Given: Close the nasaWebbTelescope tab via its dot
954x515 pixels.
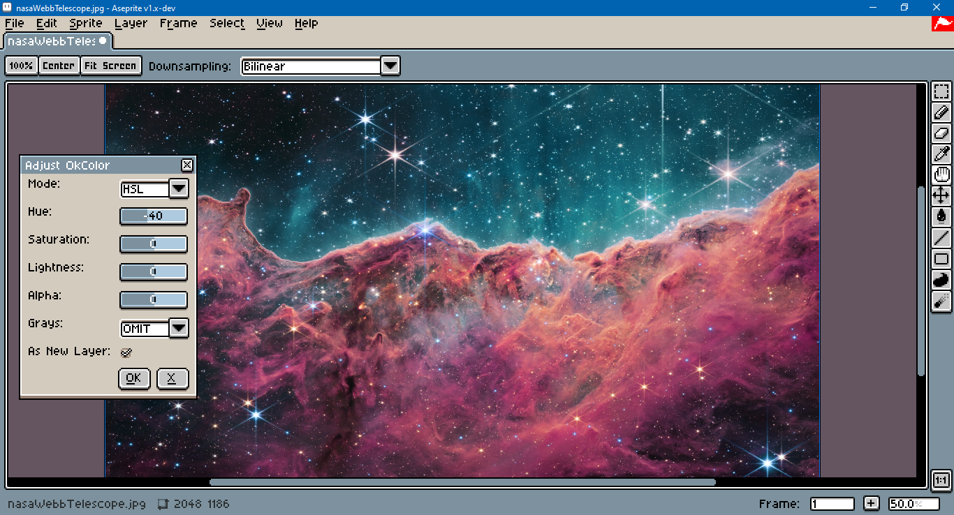Looking at the screenshot, I should point(103,41).
